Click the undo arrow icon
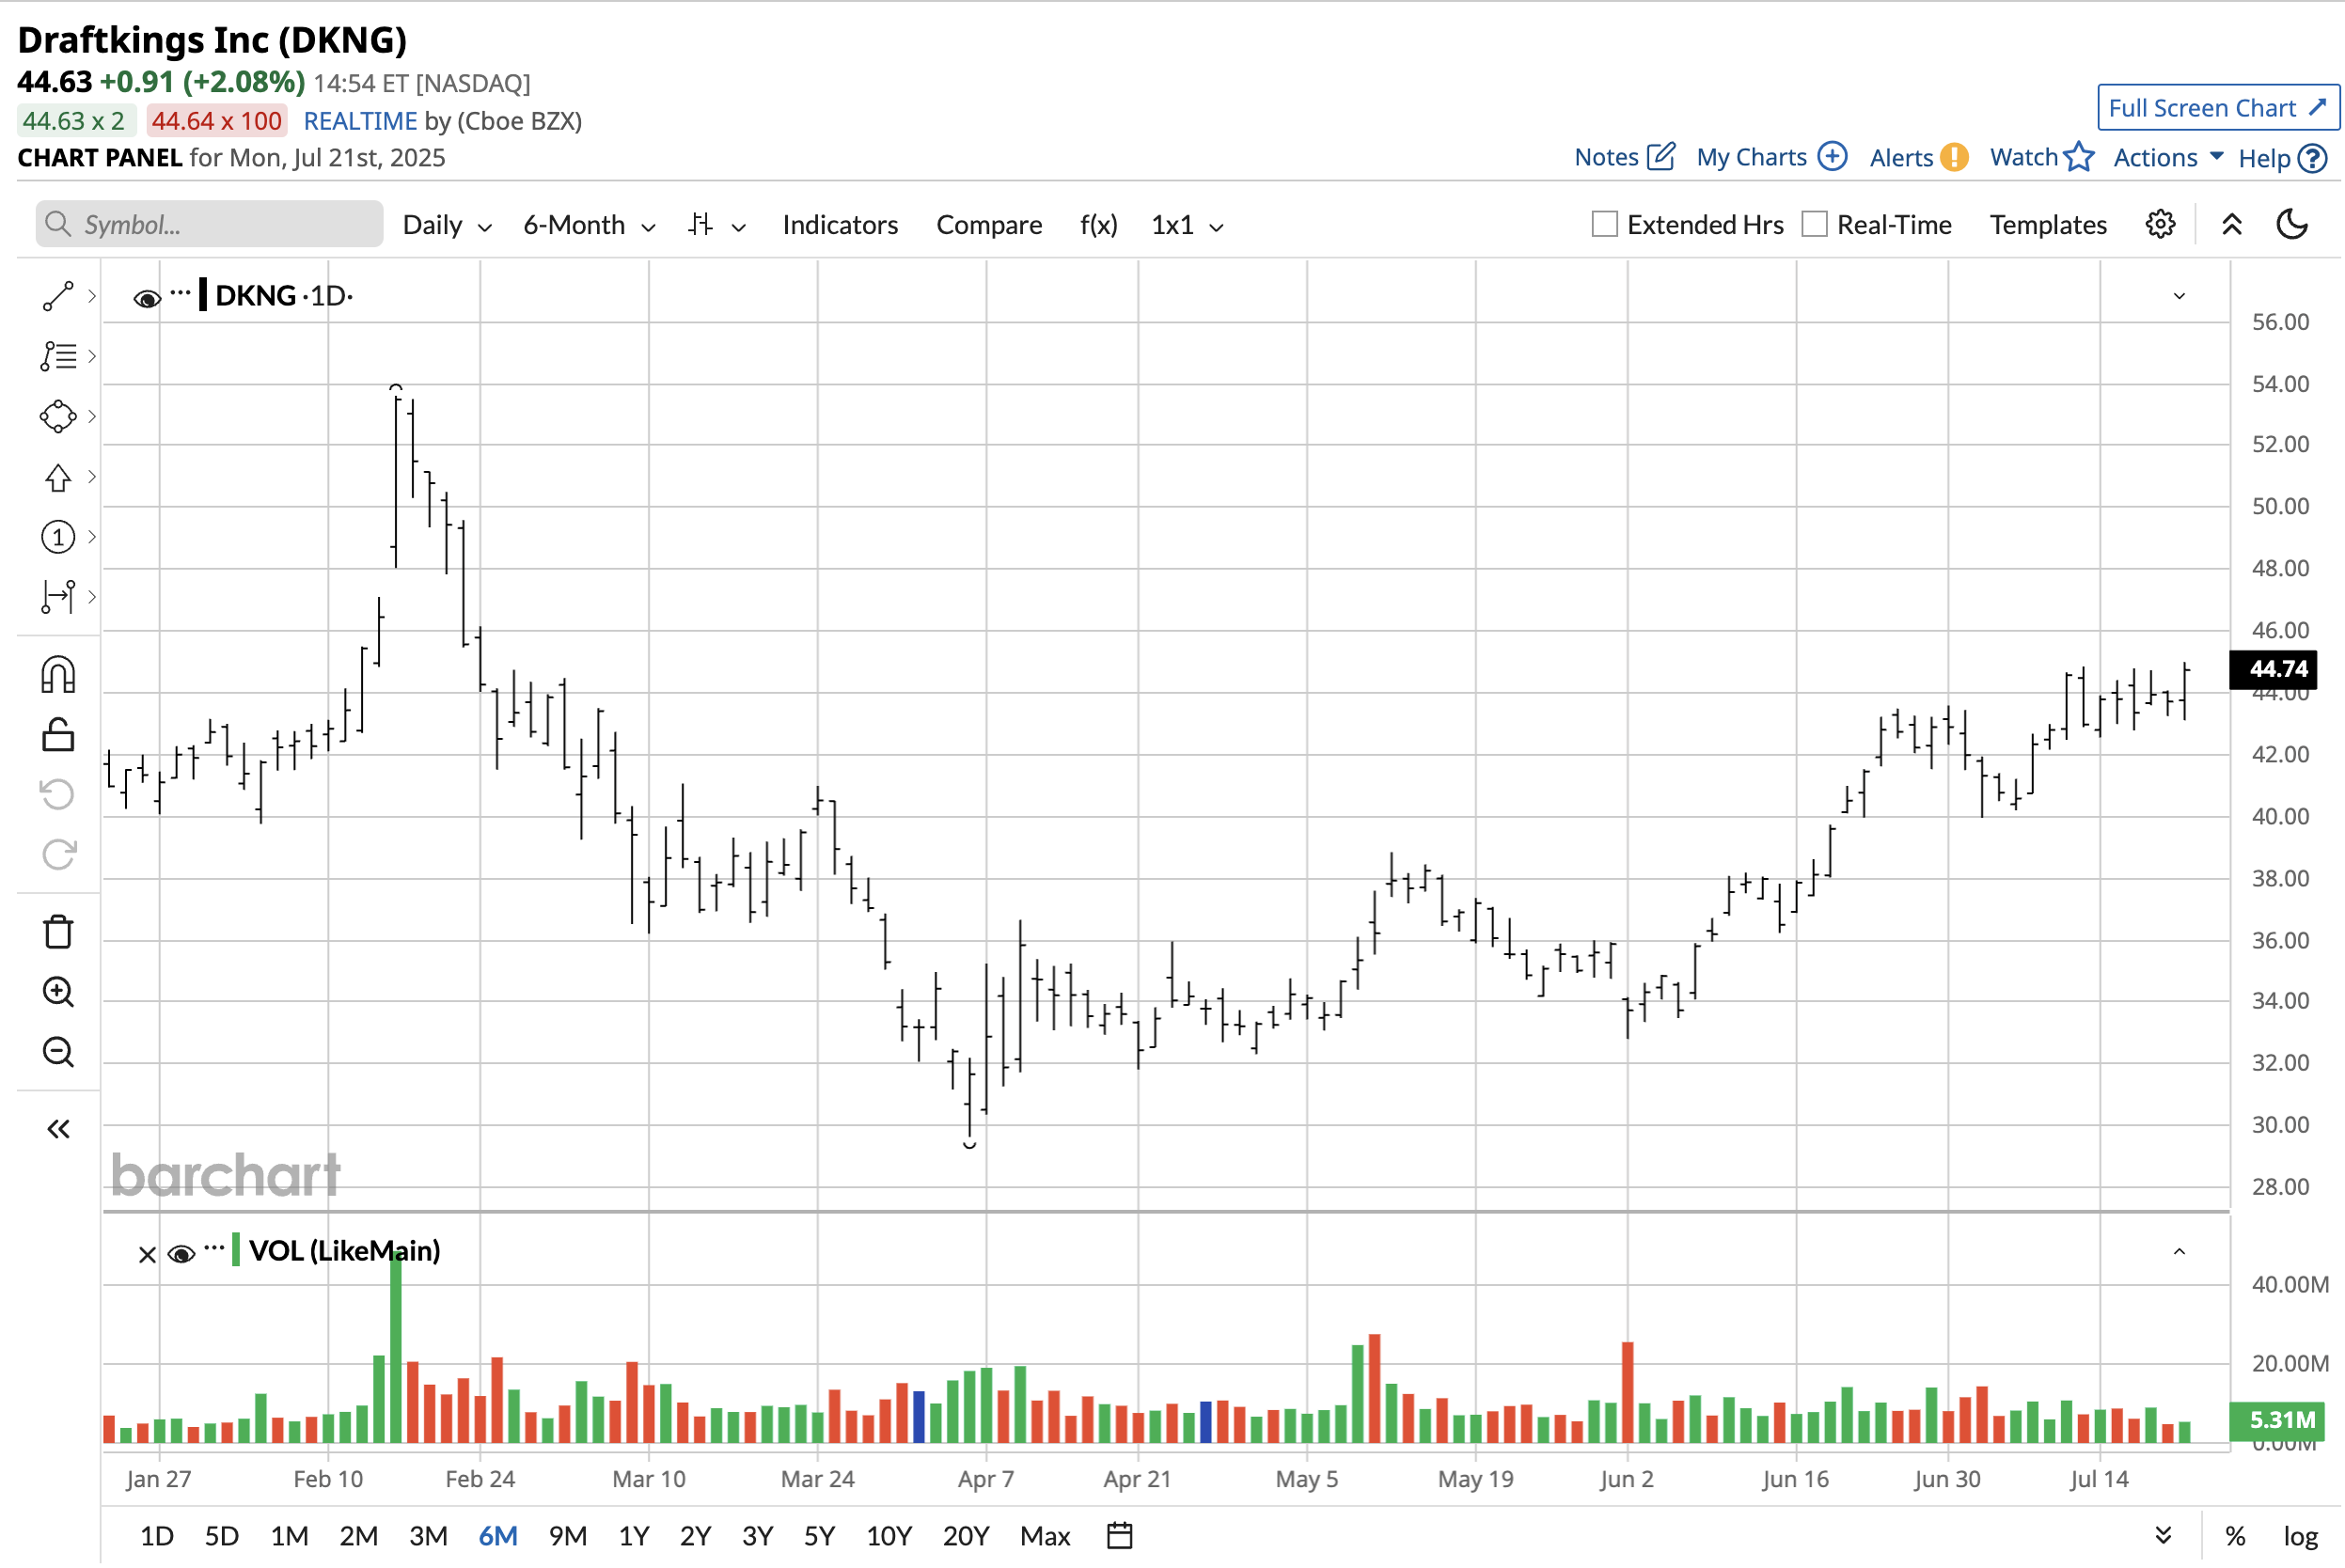 (x=58, y=795)
